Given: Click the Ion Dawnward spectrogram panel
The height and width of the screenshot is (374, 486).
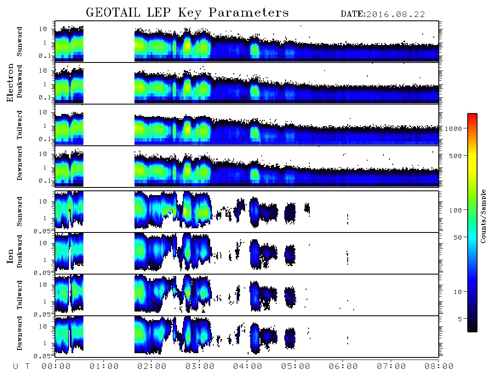Looking at the screenshot, I should [247, 336].
